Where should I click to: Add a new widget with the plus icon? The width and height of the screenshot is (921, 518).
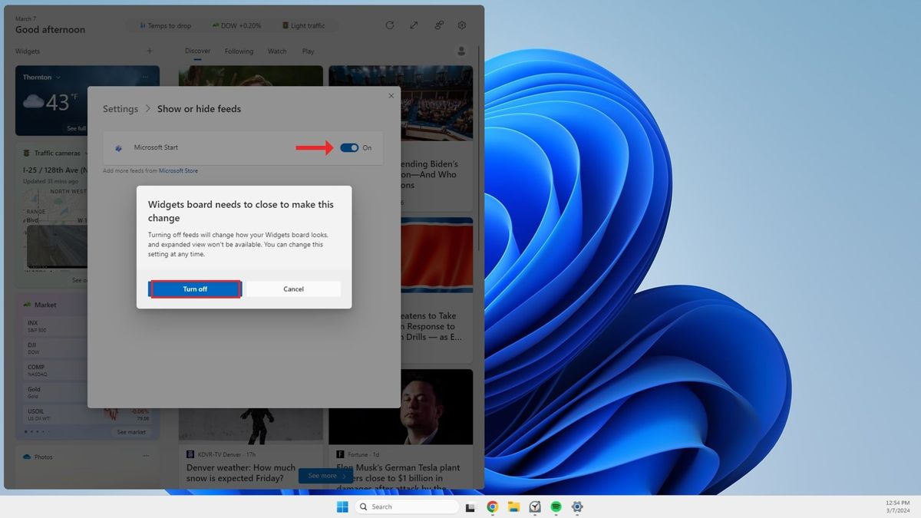150,51
